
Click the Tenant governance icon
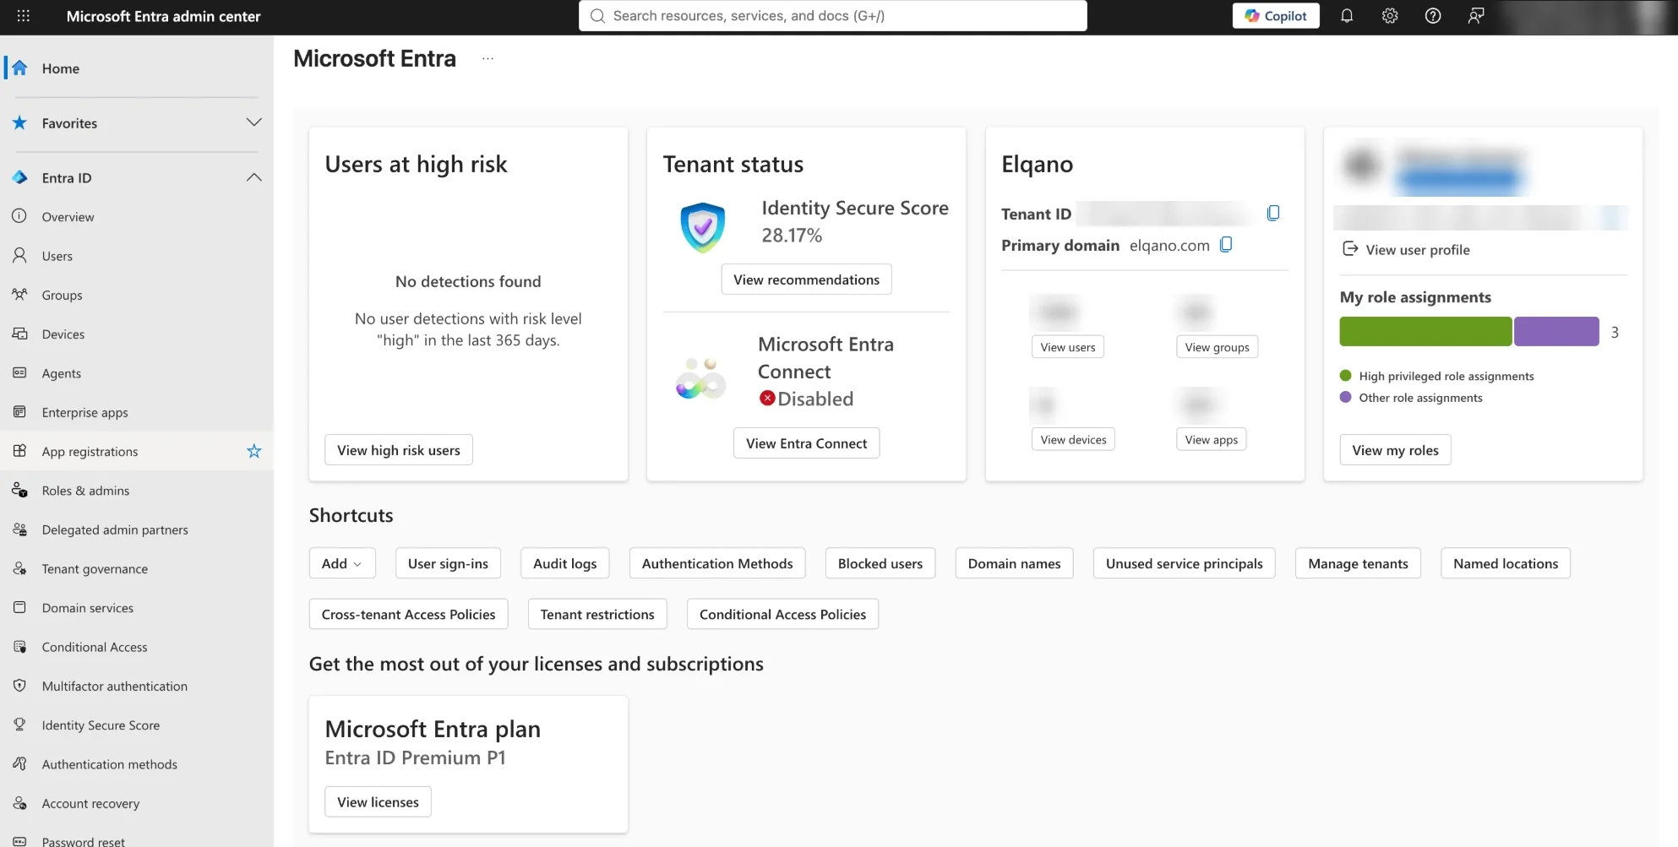point(19,568)
